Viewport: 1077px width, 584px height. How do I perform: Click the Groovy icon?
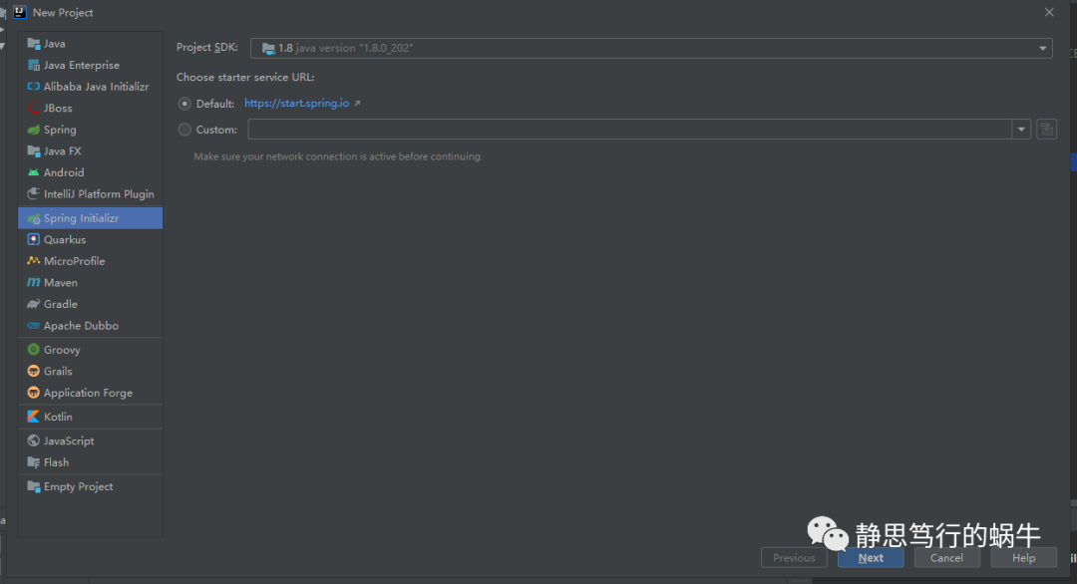34,350
